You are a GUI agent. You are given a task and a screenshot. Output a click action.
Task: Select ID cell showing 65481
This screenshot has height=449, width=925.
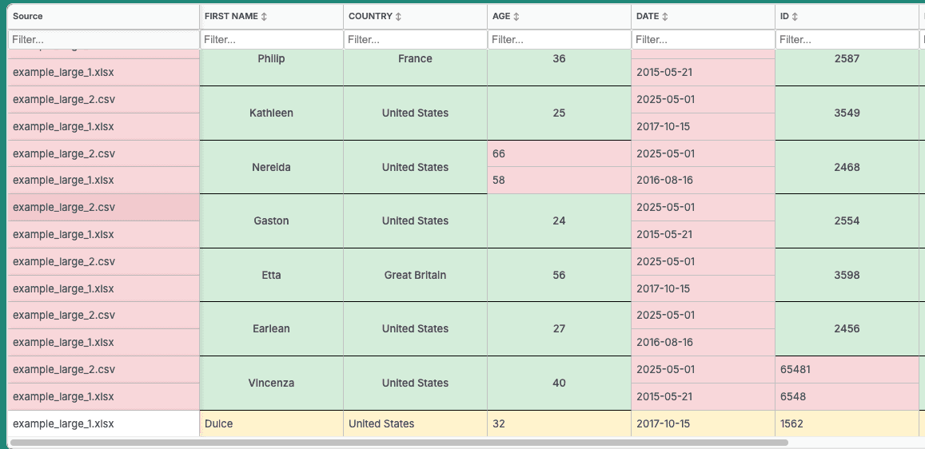point(847,370)
